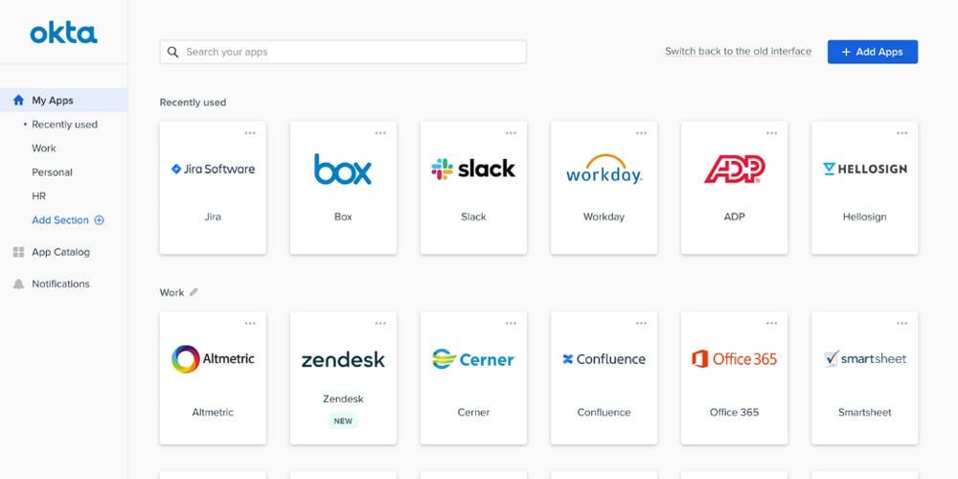This screenshot has width=958, height=479.
Task: Click the Add Apps button
Action: 872,52
